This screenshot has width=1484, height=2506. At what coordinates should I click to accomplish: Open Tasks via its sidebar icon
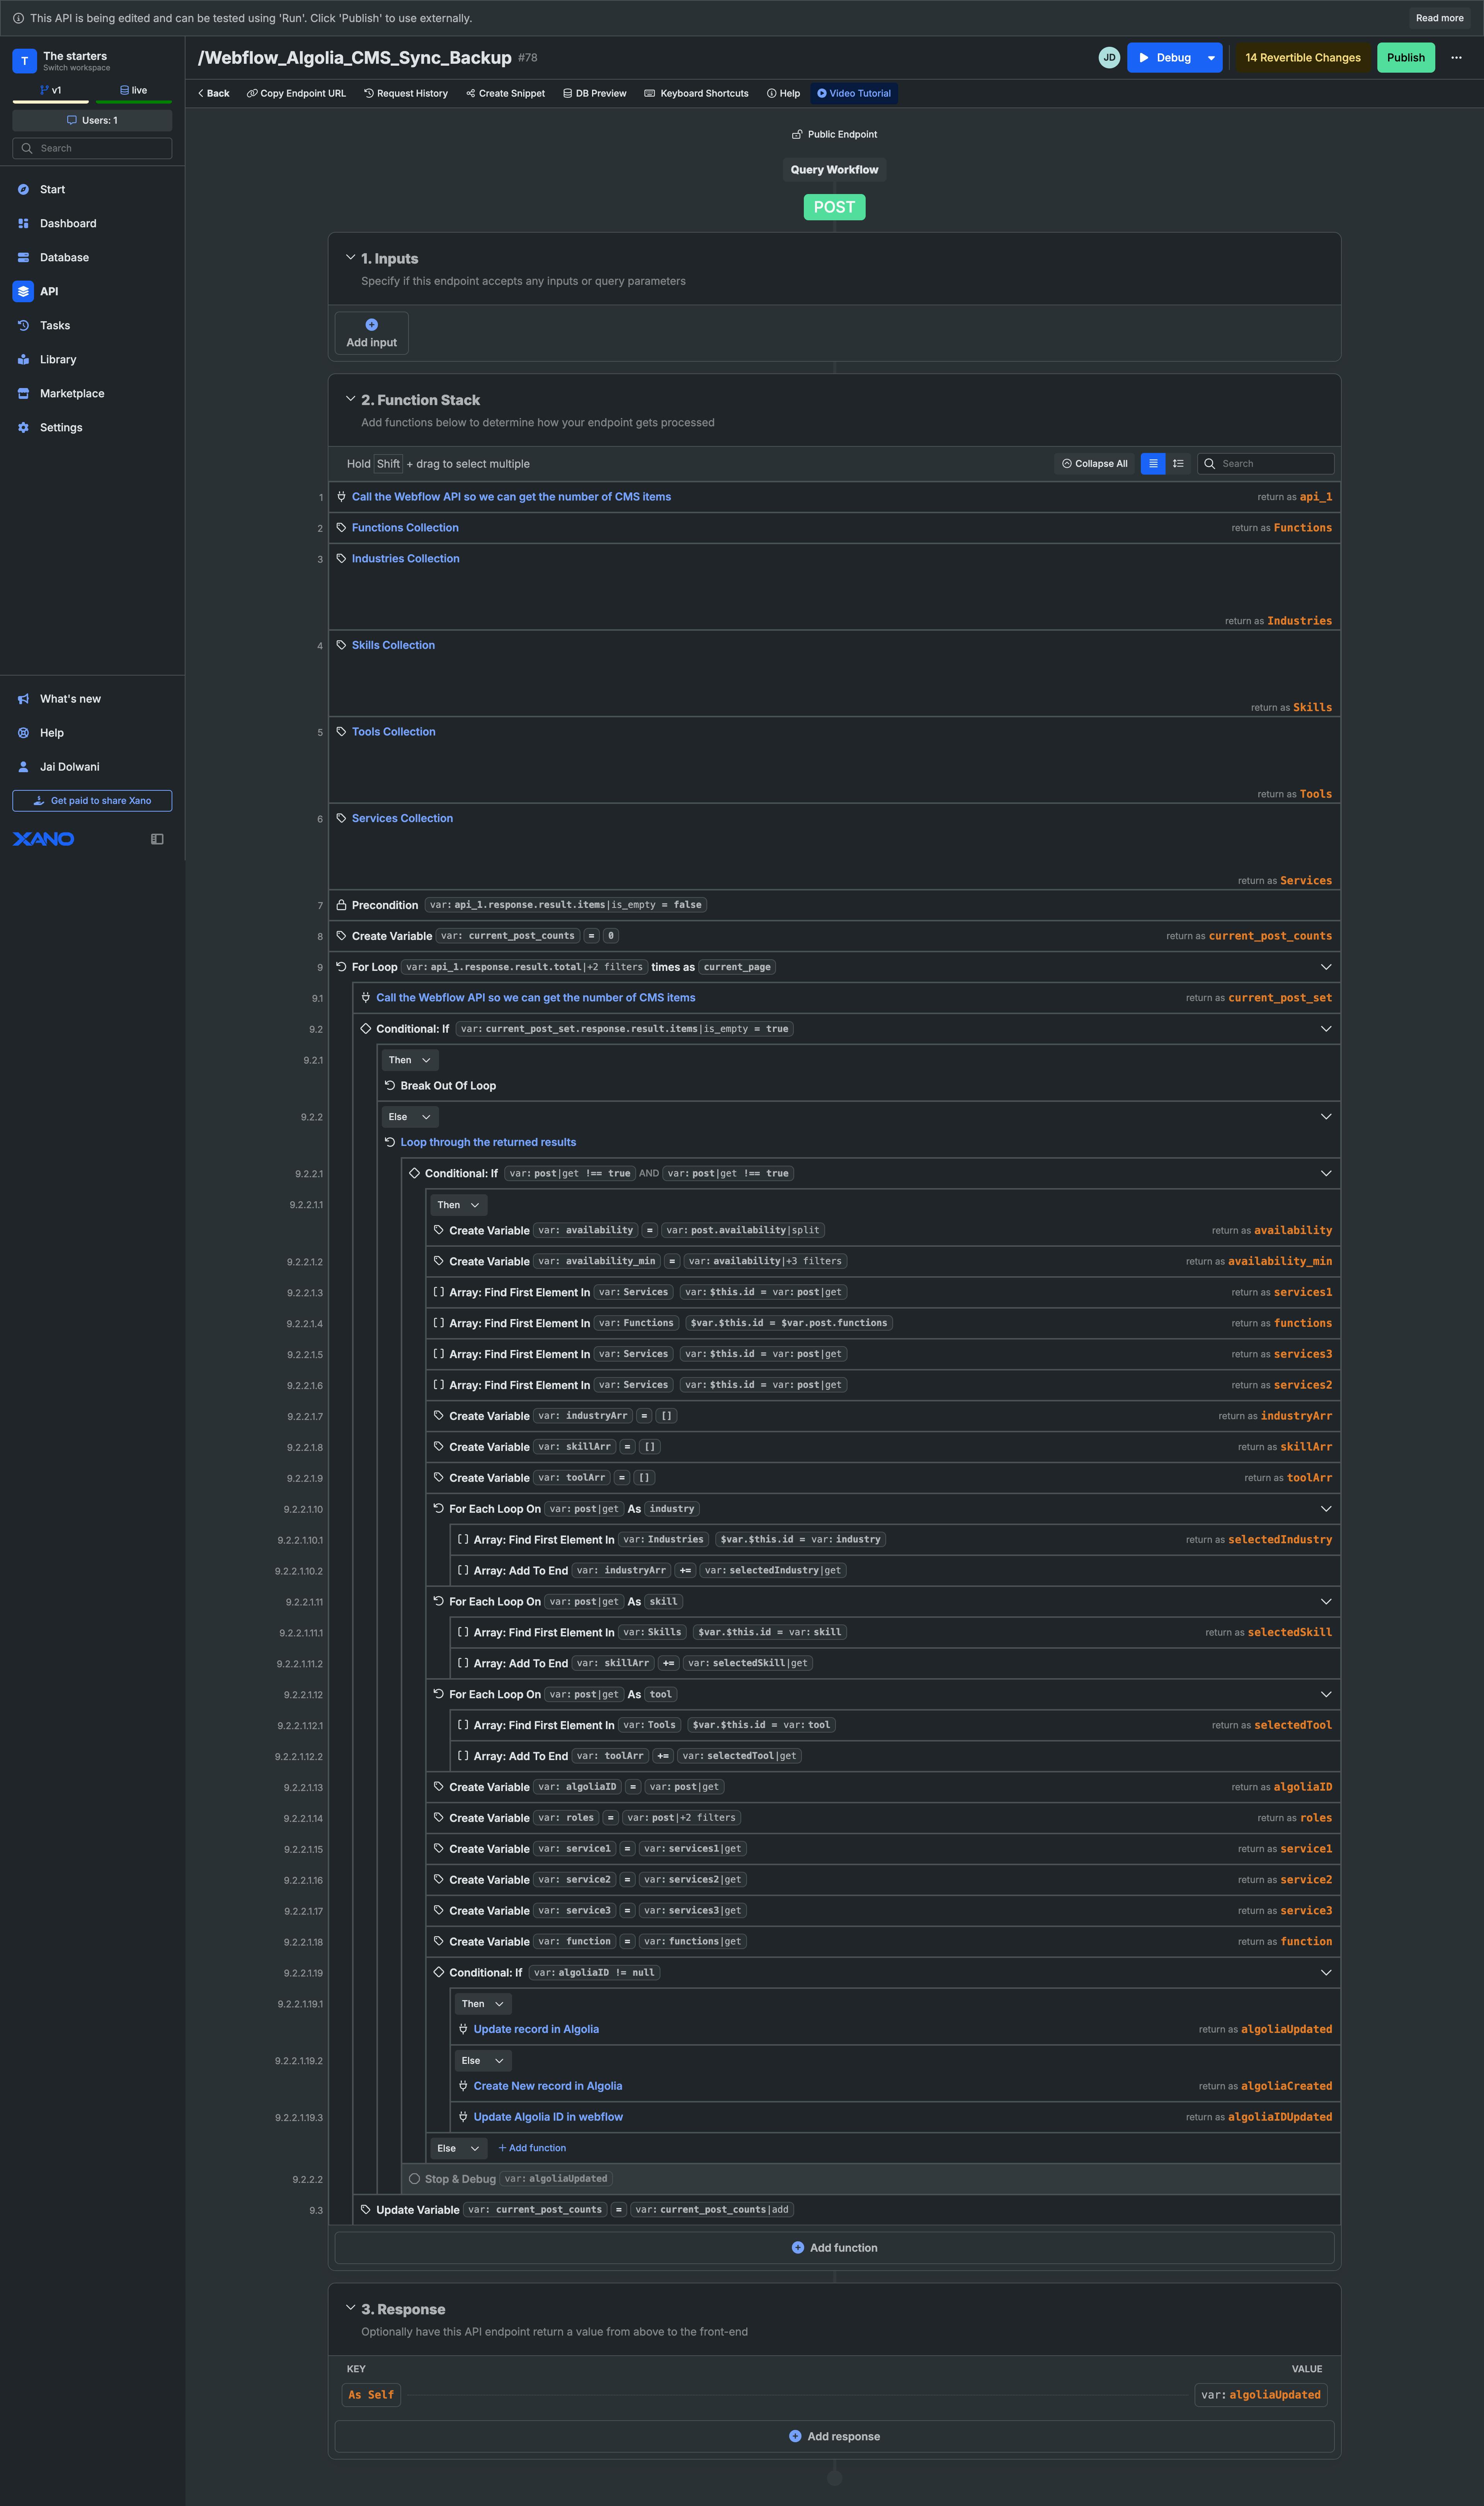pyautogui.click(x=23, y=325)
